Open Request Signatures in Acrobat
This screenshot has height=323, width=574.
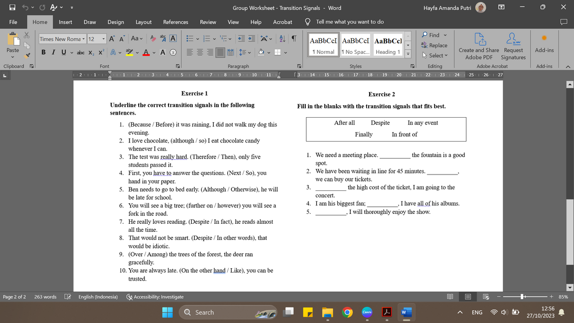(x=513, y=47)
